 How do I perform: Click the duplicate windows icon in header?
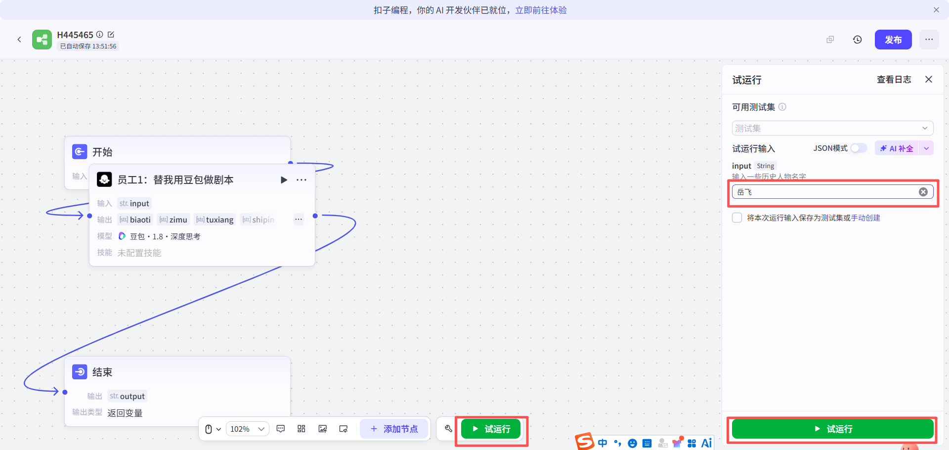click(x=830, y=40)
